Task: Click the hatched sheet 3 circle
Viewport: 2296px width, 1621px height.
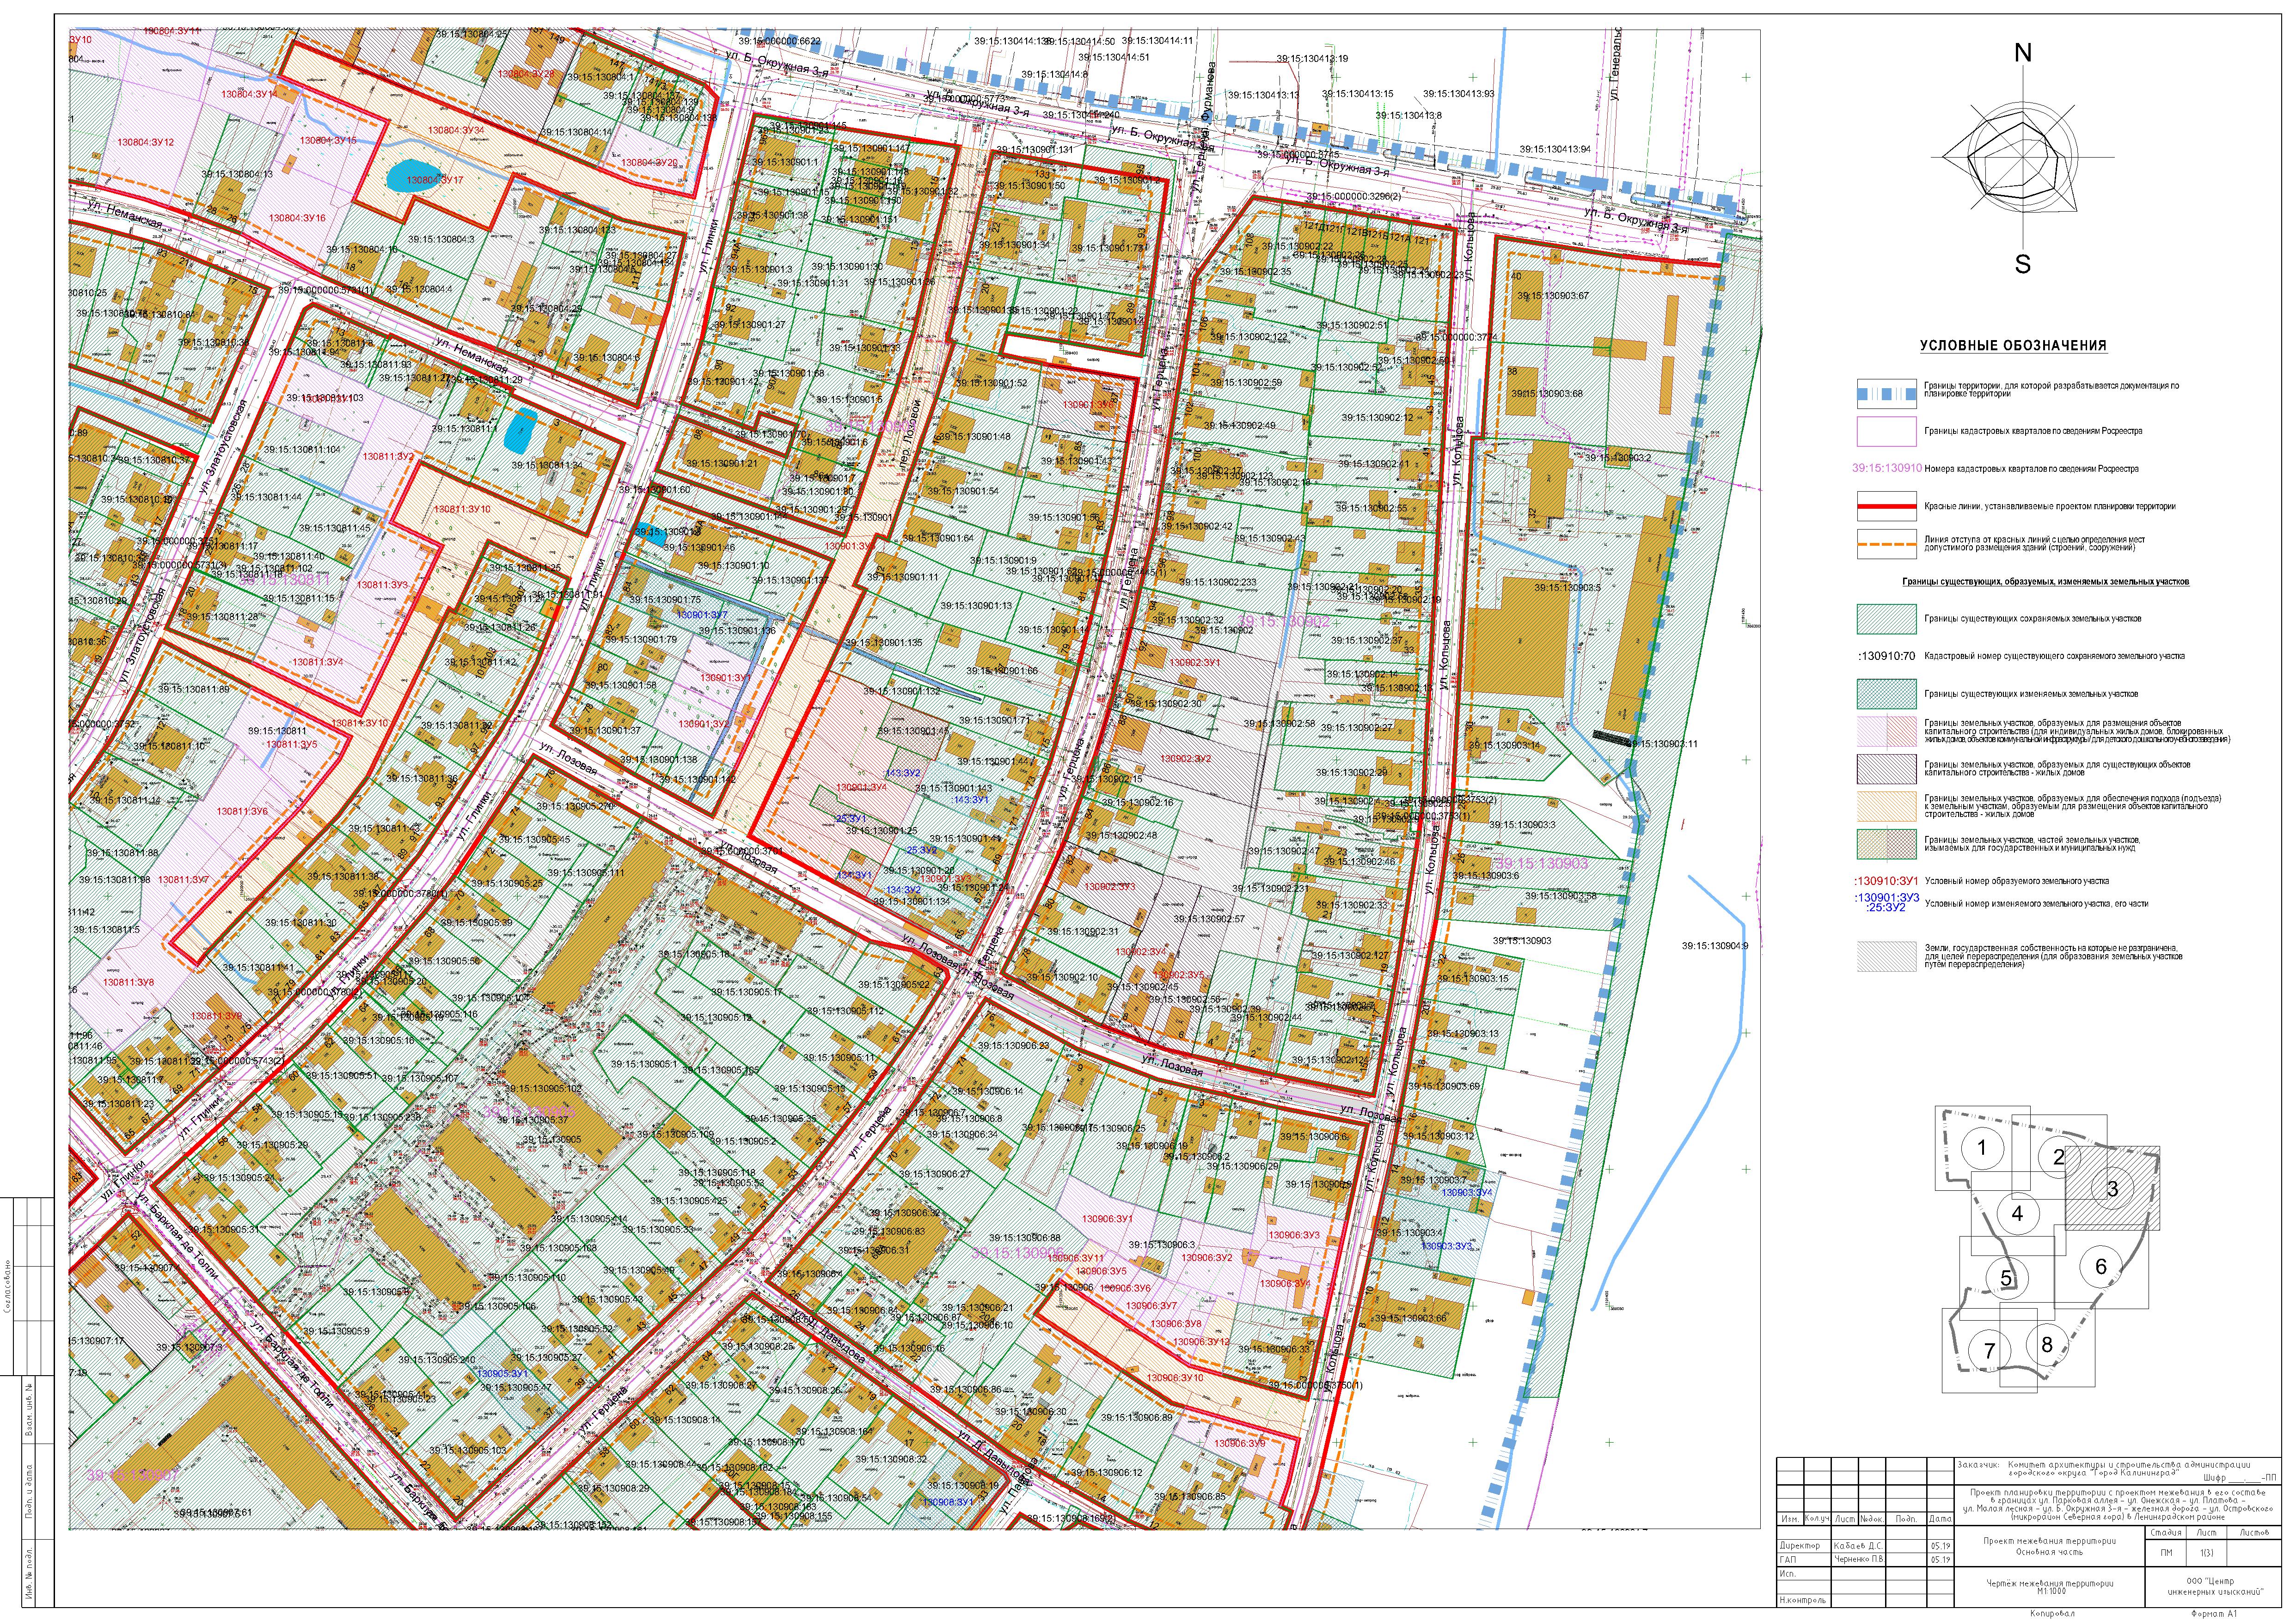Action: pyautogui.click(x=2113, y=1188)
